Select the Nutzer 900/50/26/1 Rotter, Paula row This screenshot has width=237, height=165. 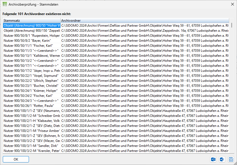click(x=116, y=106)
